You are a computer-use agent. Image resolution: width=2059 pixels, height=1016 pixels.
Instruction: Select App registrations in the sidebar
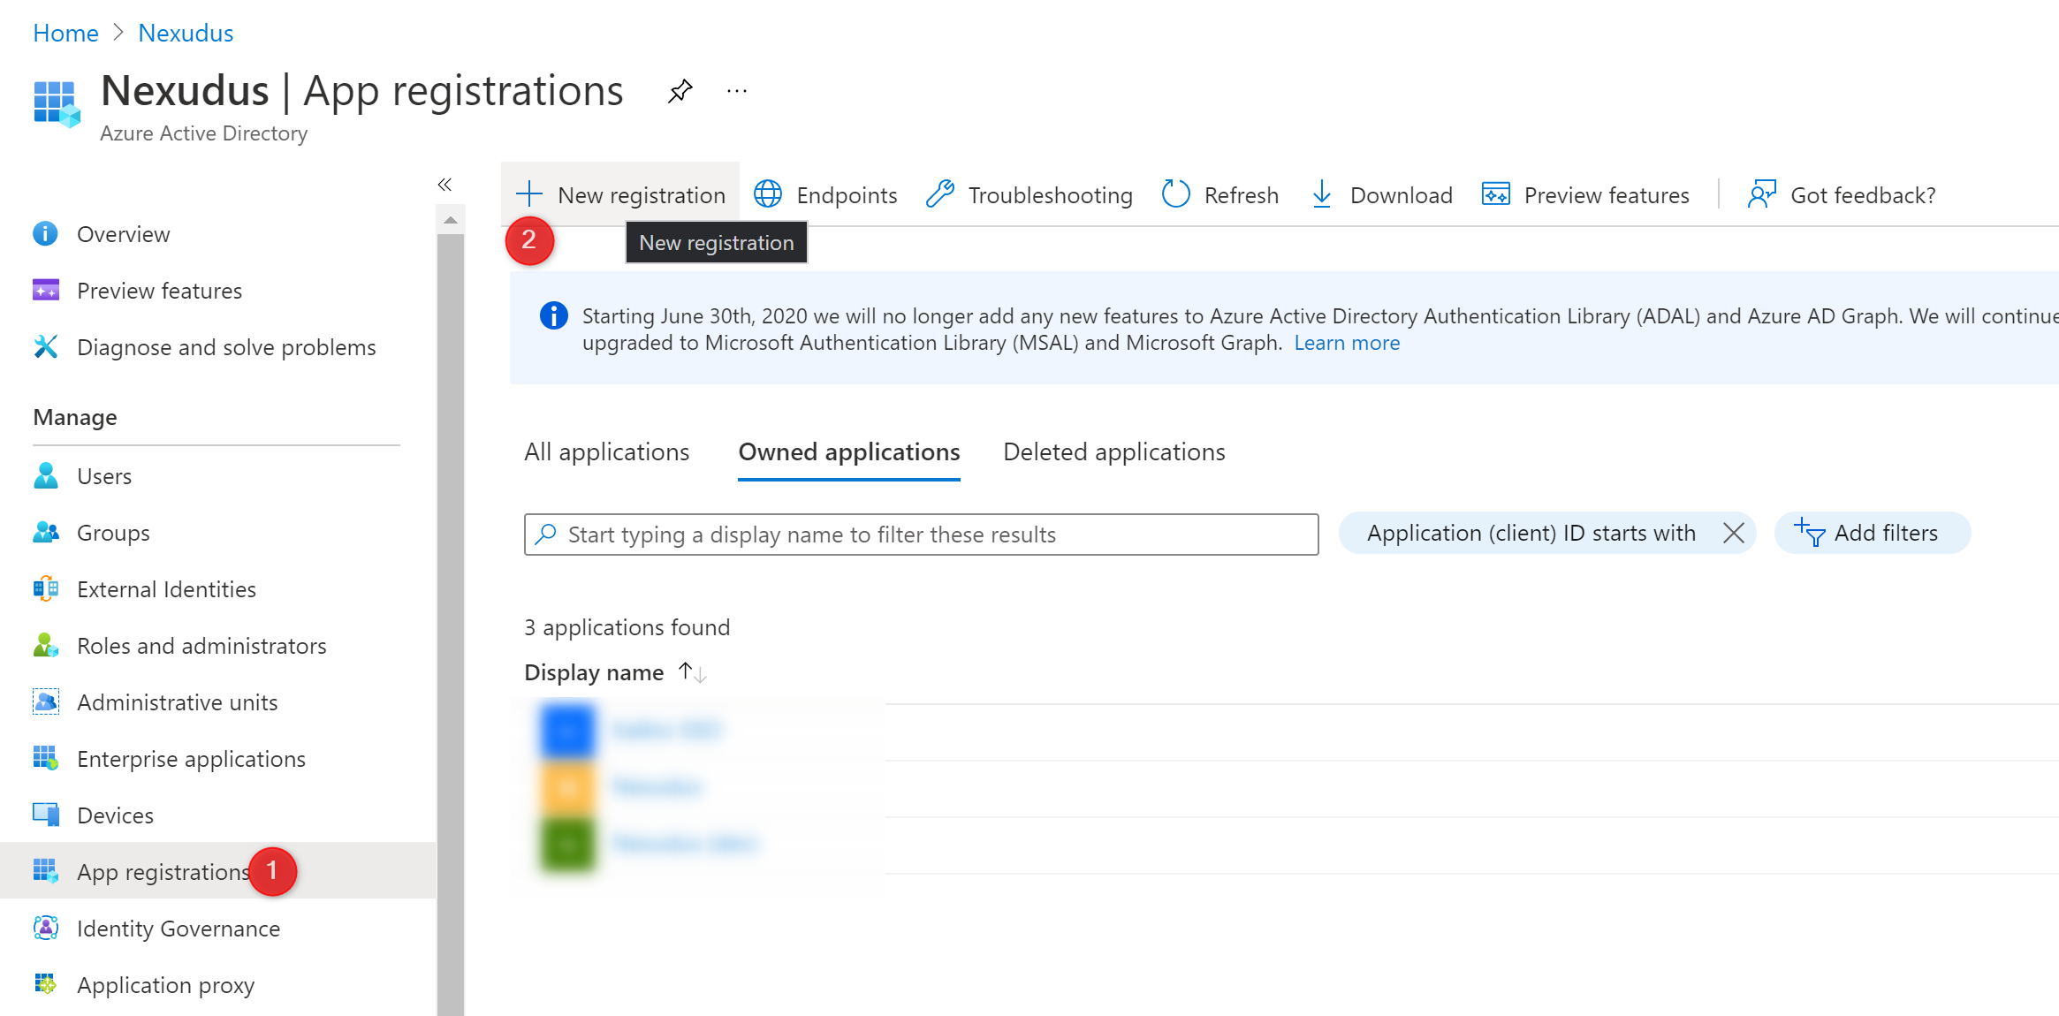pos(217,871)
